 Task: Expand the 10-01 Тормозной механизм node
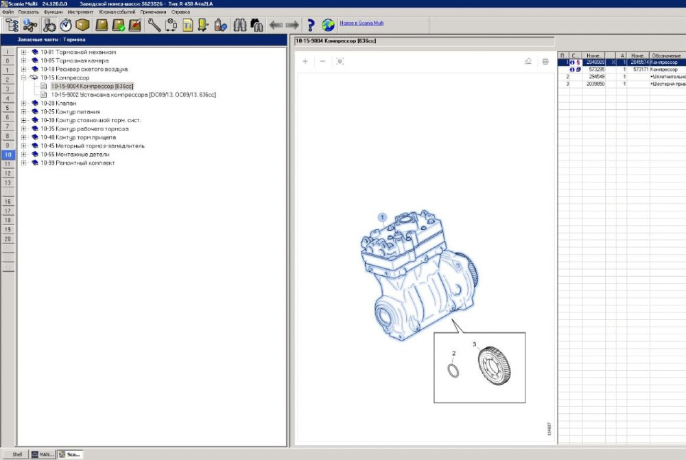(x=24, y=52)
